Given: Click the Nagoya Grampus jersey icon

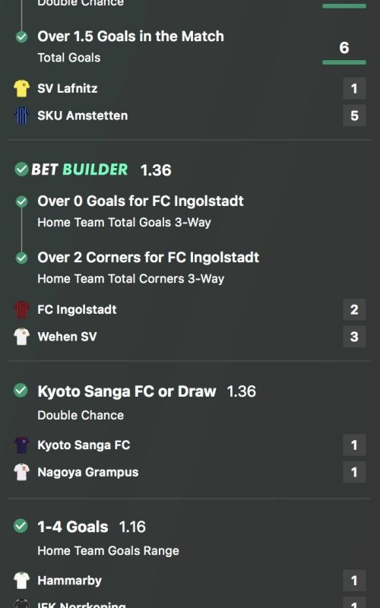Looking at the screenshot, I should 22,472.
